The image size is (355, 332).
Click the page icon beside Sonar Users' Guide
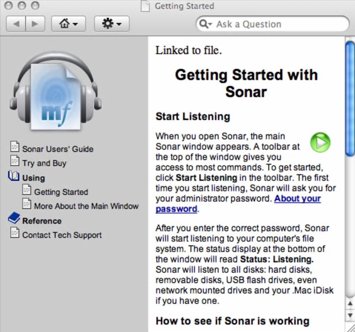(x=15, y=147)
